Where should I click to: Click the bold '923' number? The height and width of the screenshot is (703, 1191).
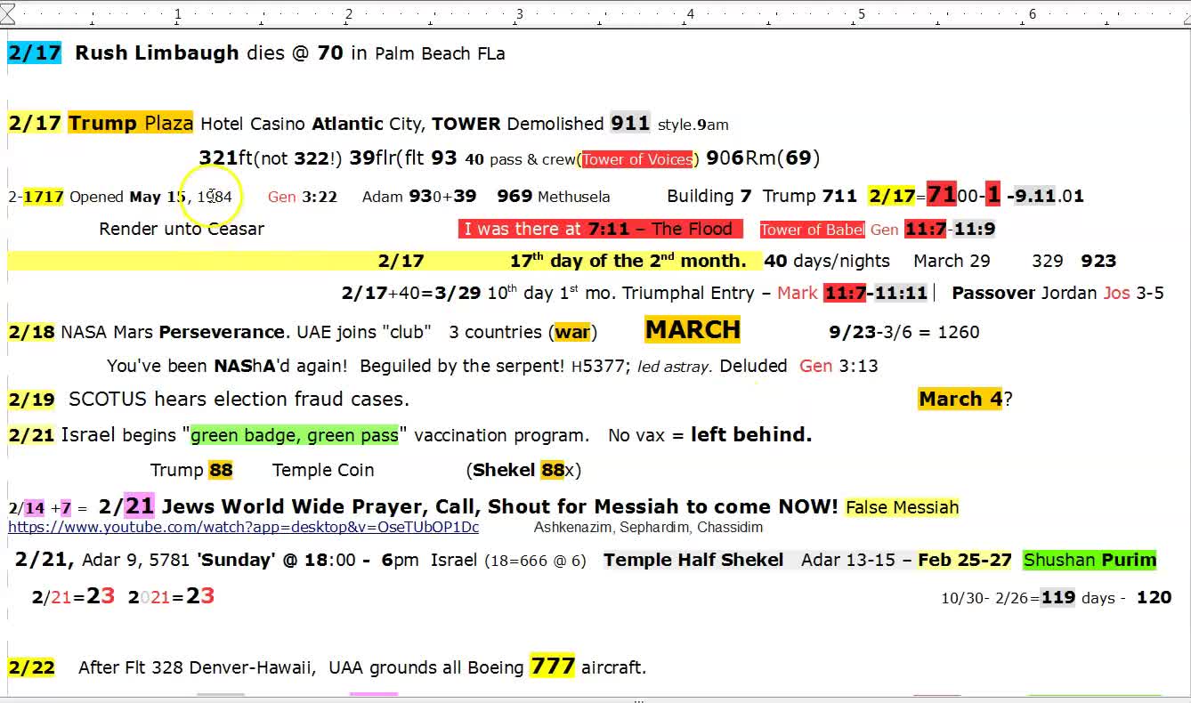tap(1098, 261)
